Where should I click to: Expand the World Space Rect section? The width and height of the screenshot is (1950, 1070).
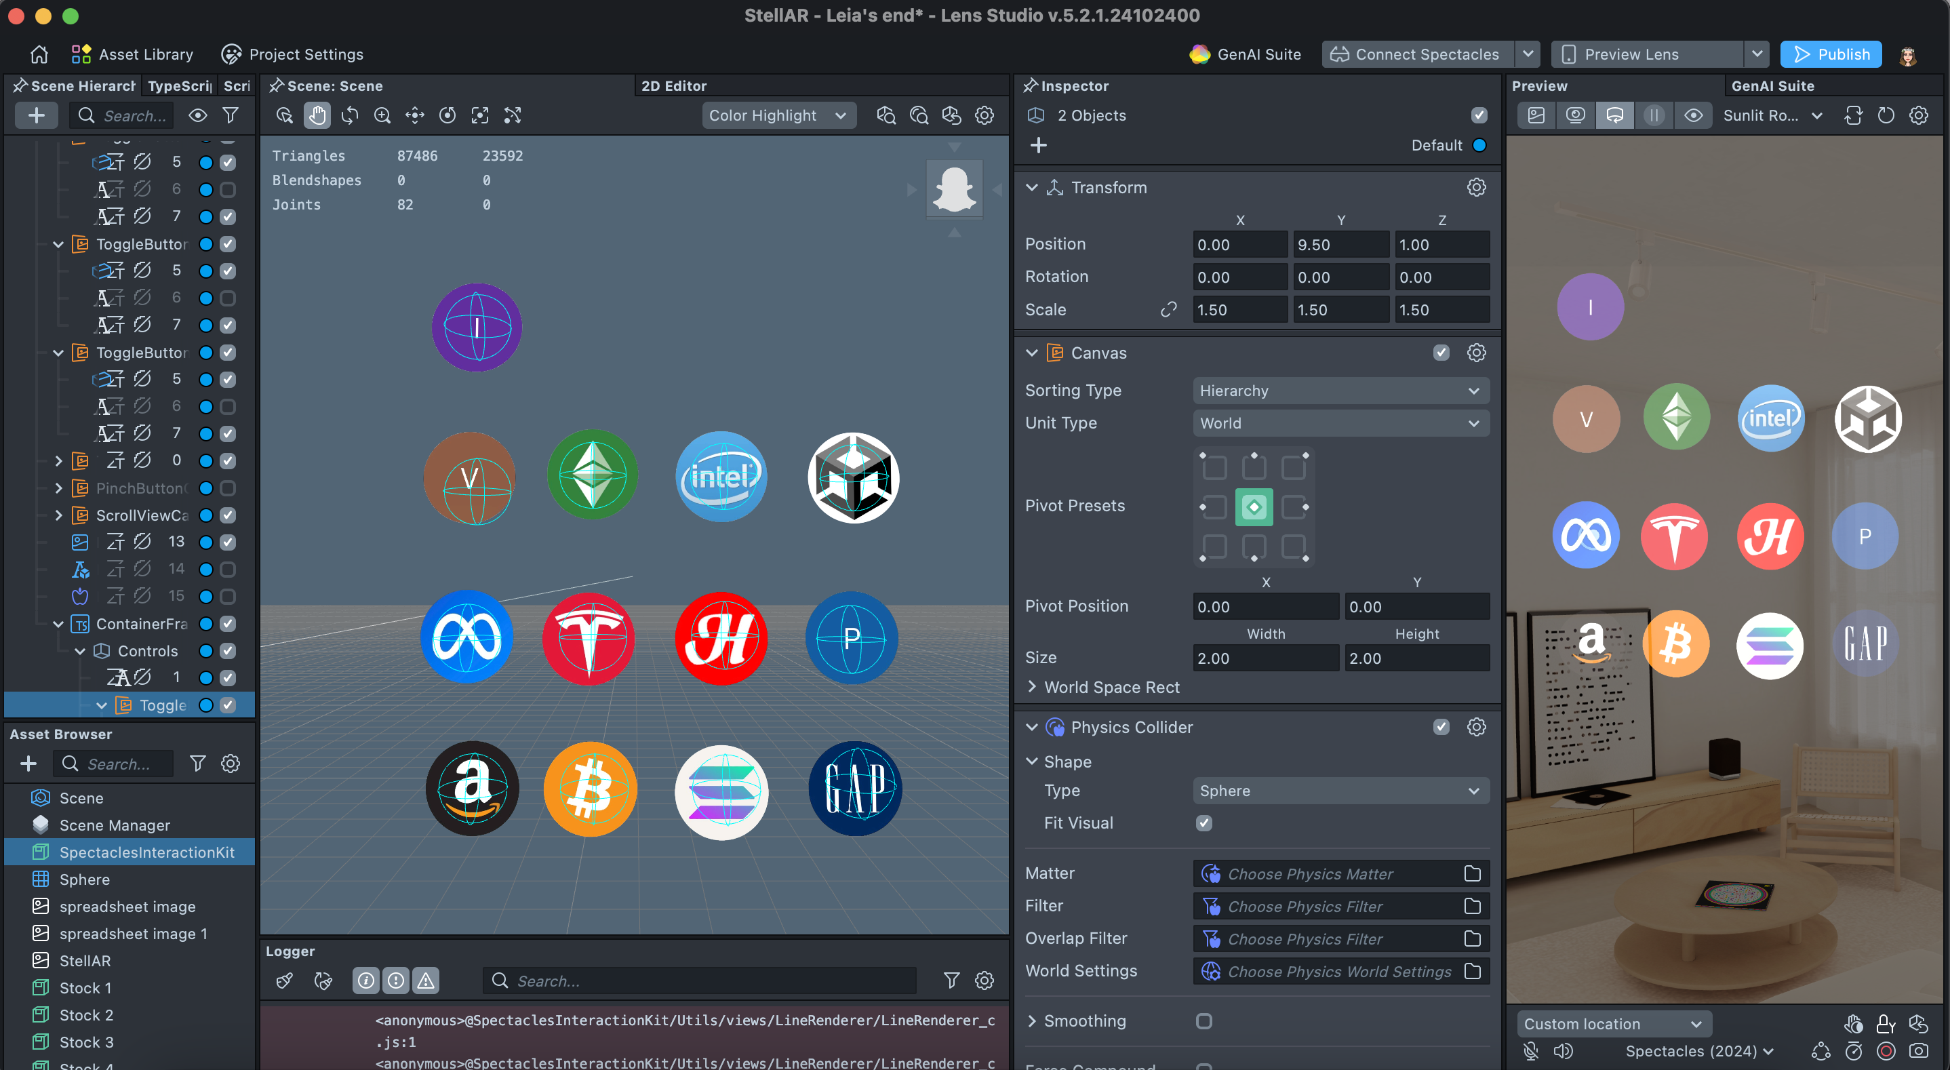point(1032,687)
